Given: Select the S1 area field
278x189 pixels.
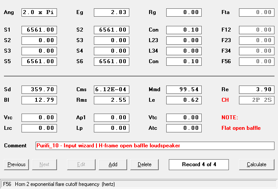Looking at the screenshot, I should [39, 30].
